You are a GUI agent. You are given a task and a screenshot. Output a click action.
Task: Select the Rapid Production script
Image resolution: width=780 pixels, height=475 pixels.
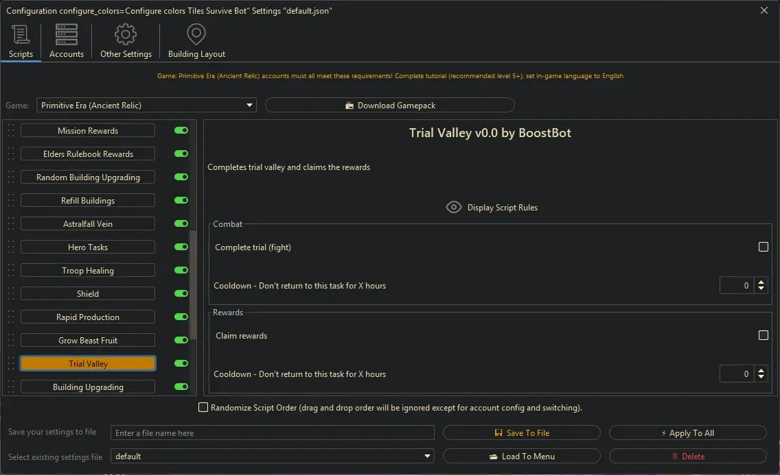coord(88,317)
